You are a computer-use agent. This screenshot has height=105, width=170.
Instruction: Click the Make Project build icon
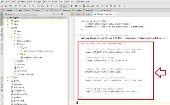click(57, 6)
